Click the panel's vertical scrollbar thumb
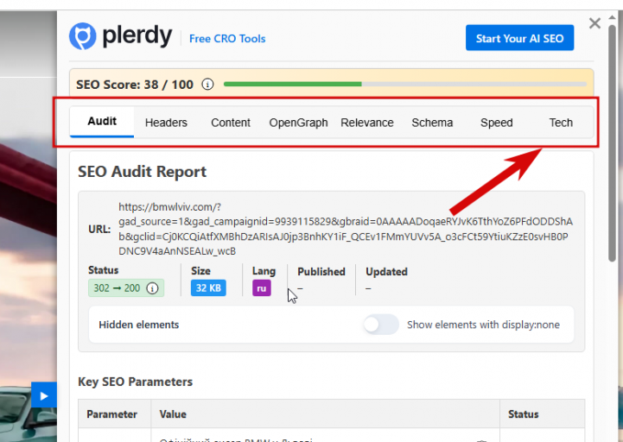 point(612,143)
